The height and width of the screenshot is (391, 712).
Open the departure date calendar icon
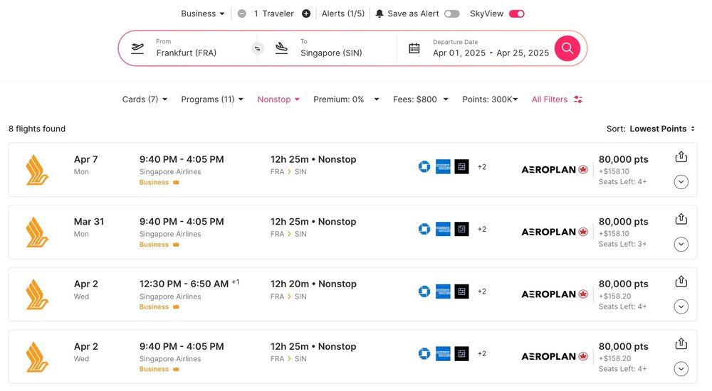tap(414, 48)
